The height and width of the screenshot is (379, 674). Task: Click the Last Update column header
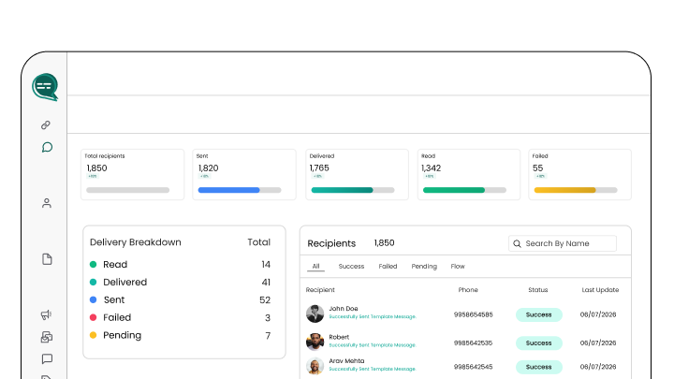click(600, 290)
